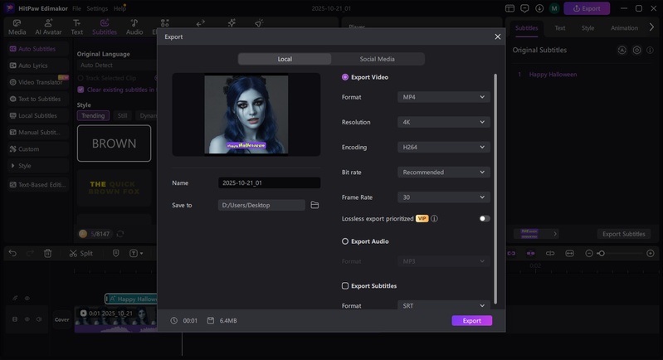The image size is (663, 360).
Task: Enable the Export Subtitles checkbox
Action: pyautogui.click(x=345, y=286)
